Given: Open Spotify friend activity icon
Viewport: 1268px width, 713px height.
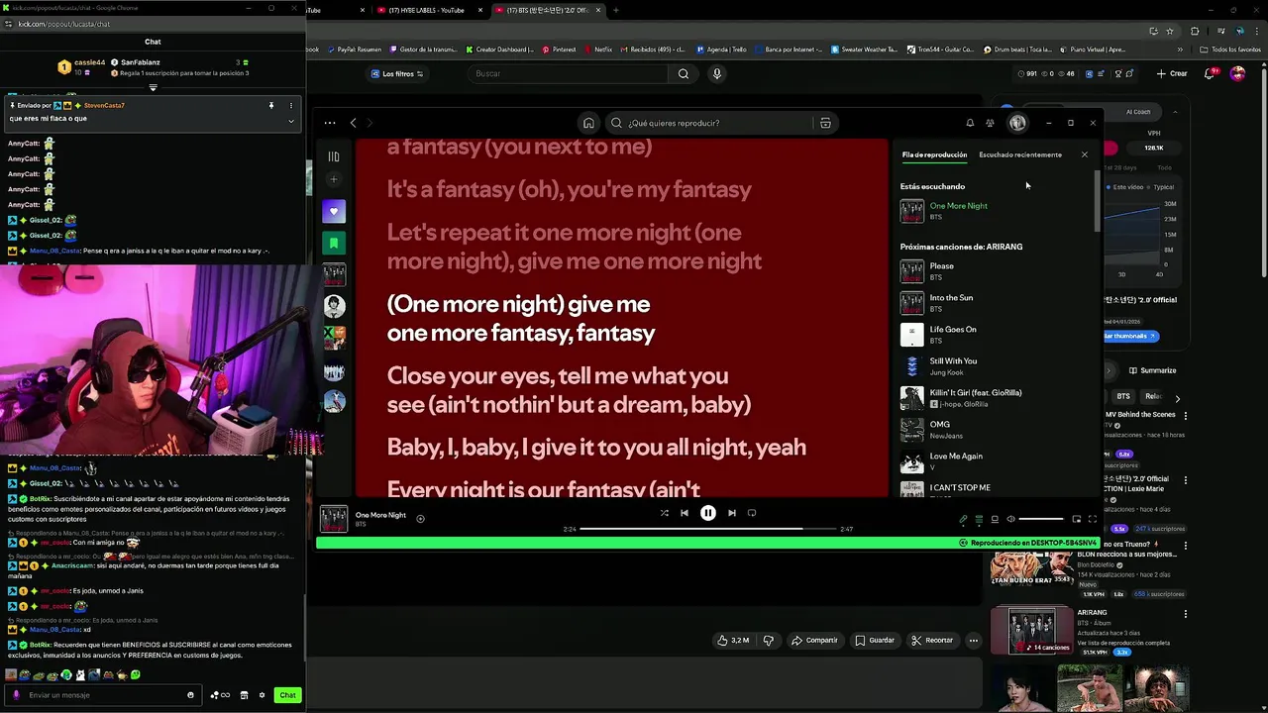Looking at the screenshot, I should 990,123.
